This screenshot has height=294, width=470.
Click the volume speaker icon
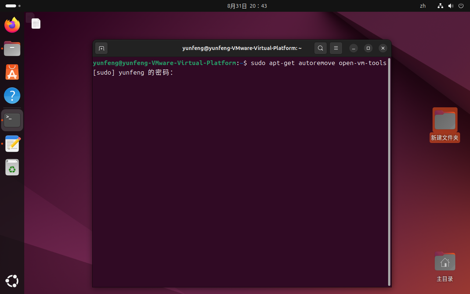coord(451,6)
